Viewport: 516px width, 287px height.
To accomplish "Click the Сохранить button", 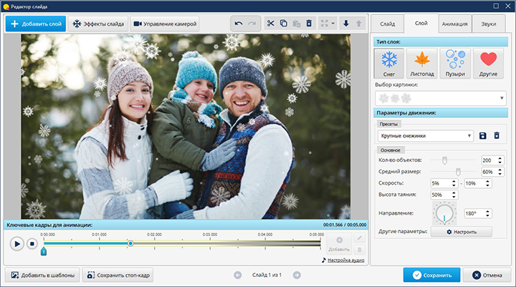I will pos(431,275).
